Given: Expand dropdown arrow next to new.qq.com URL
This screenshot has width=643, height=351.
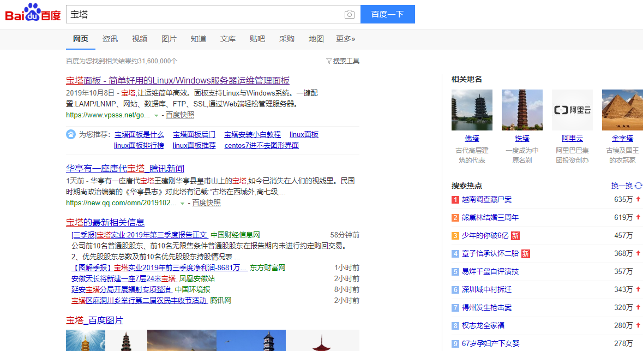Looking at the screenshot, I should point(182,203).
